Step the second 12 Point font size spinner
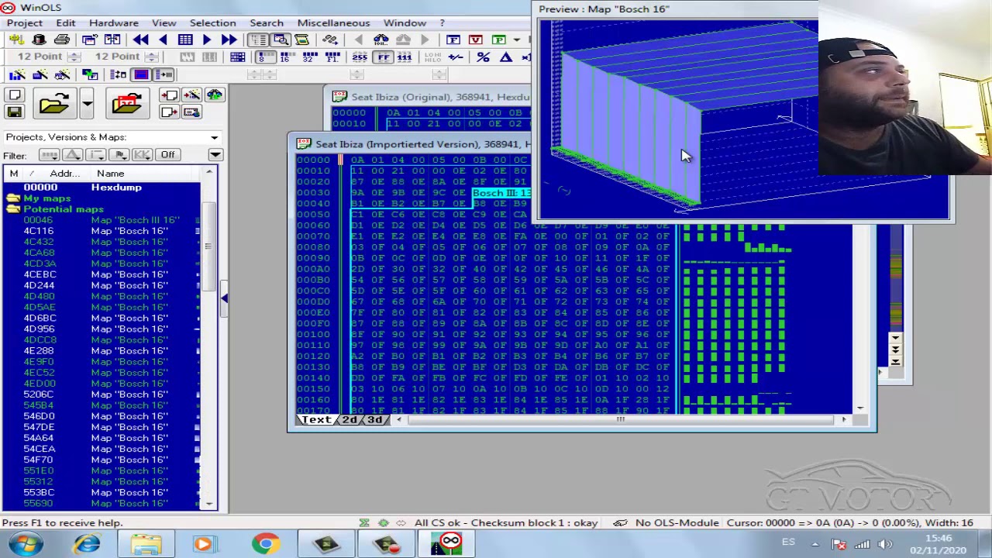Viewport: 992px width, 558px height. tap(151, 57)
